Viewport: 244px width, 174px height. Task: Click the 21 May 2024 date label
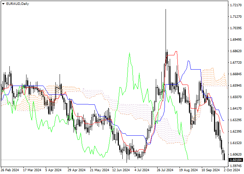click(100, 170)
